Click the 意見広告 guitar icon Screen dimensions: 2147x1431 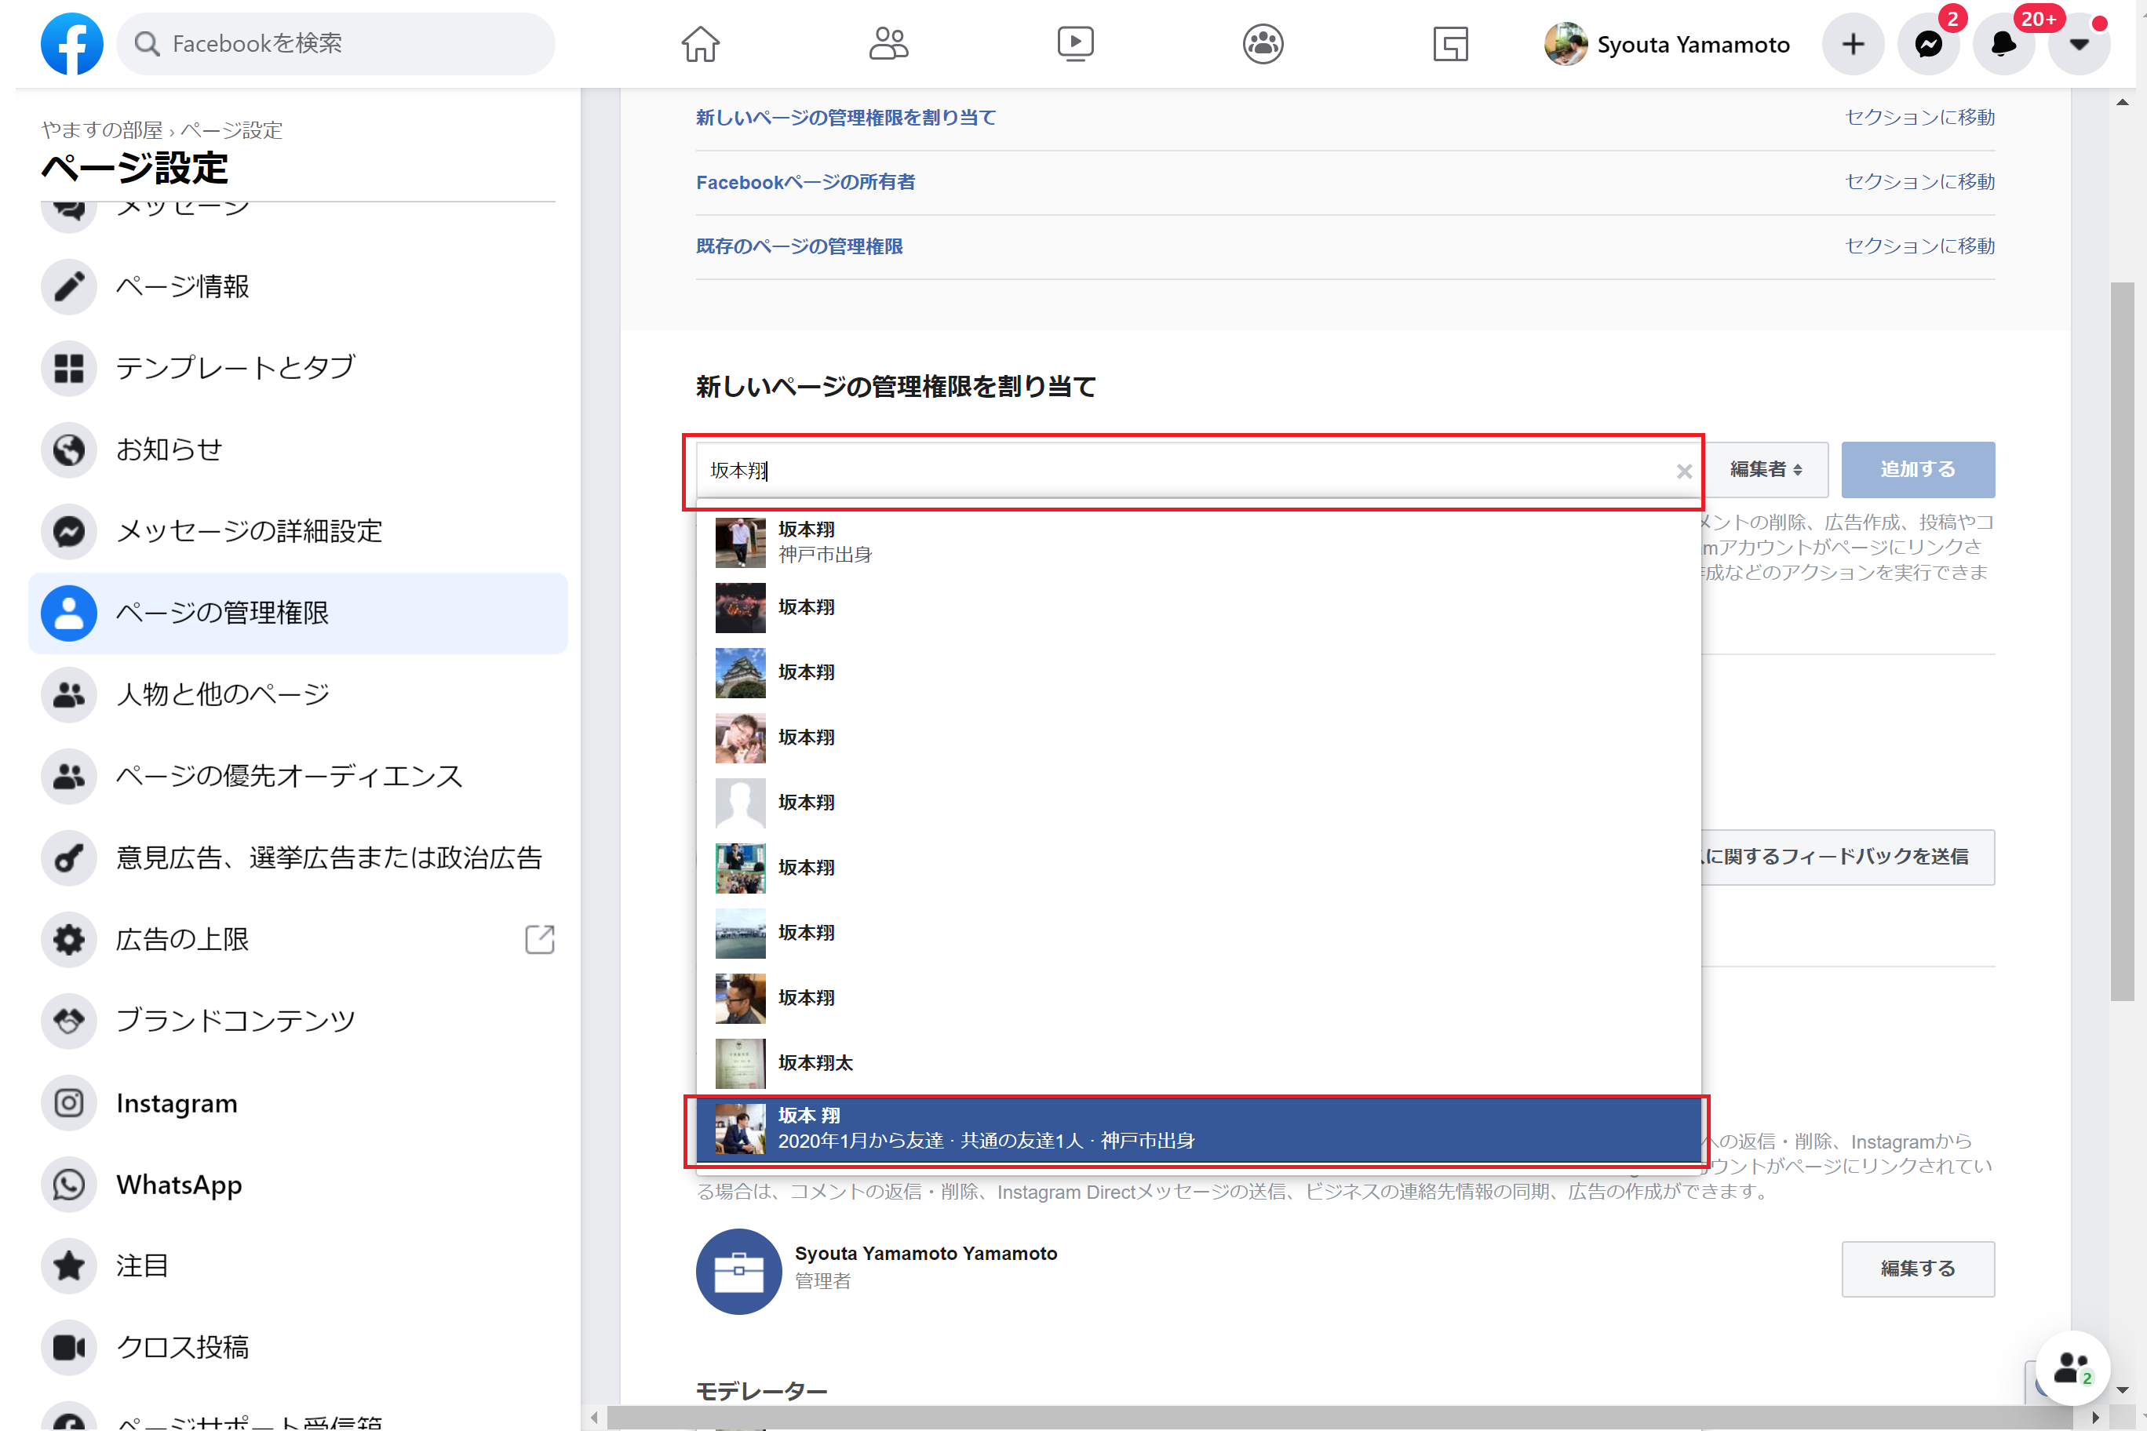coord(68,858)
